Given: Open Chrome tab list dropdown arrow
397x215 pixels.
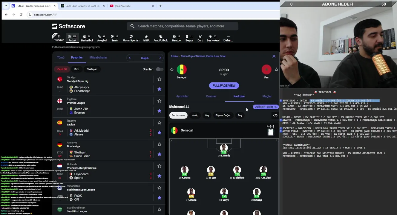Looking at the screenshot, I should click(x=6, y=6).
